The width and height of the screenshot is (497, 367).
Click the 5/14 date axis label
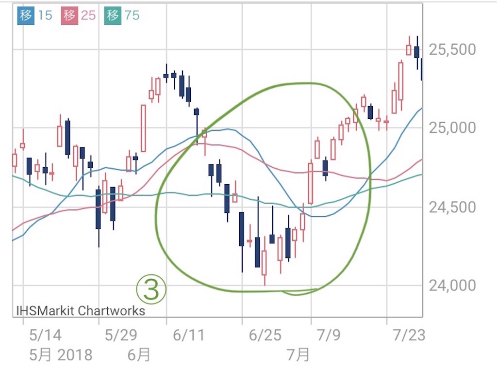[x=45, y=335]
